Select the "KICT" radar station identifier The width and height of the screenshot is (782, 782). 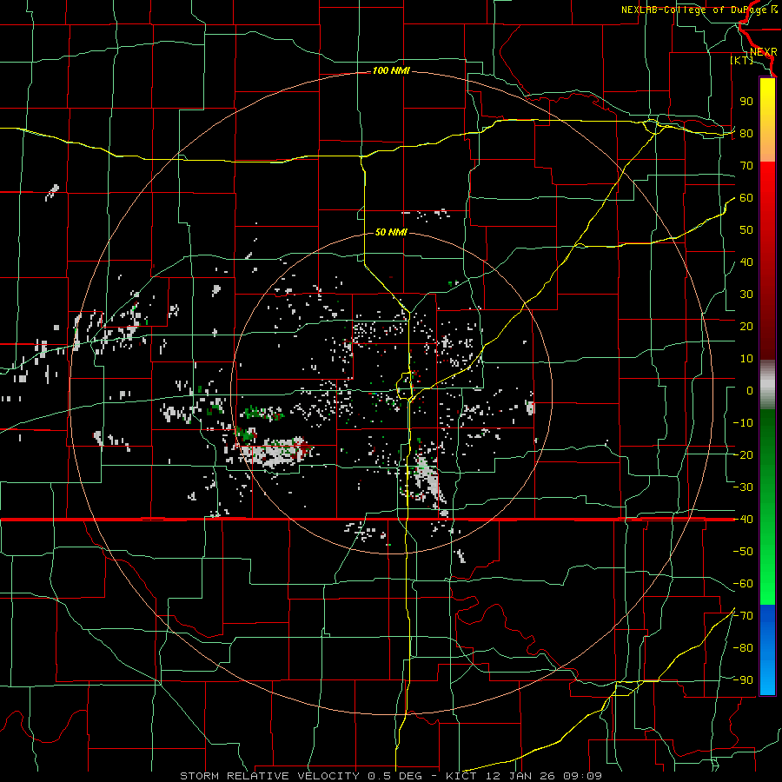tap(461, 776)
